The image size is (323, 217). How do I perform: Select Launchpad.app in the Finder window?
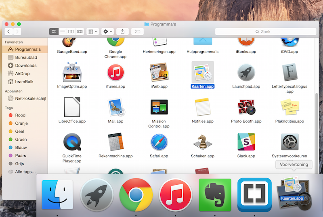tap(246, 73)
